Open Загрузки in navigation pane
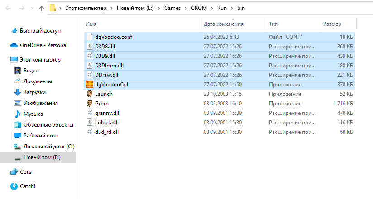 34,92
